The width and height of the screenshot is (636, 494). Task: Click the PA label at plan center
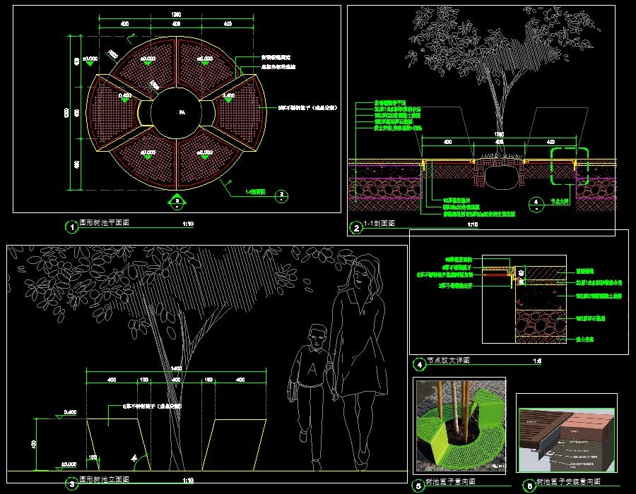[182, 113]
